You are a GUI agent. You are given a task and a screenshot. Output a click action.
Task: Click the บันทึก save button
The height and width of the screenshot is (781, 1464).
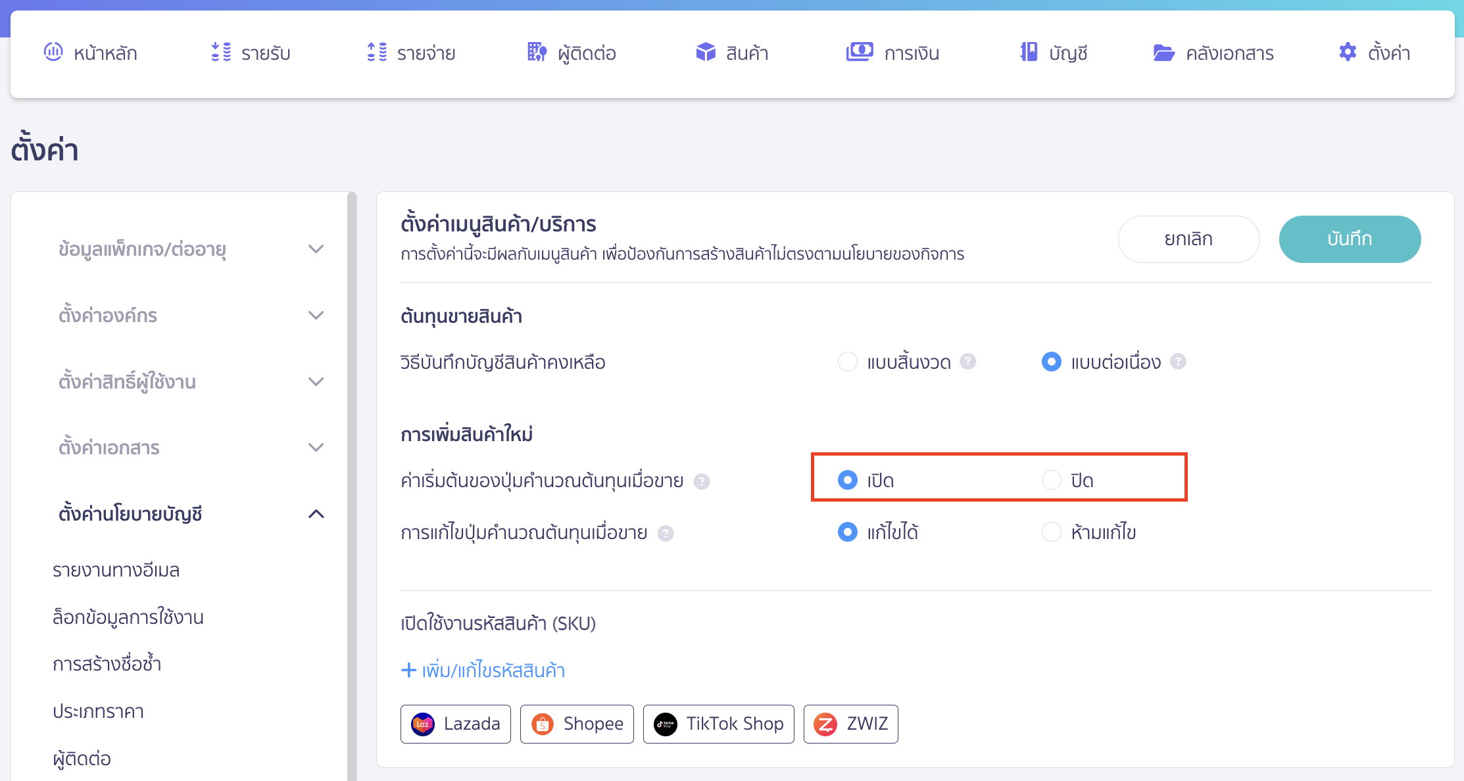(1350, 239)
